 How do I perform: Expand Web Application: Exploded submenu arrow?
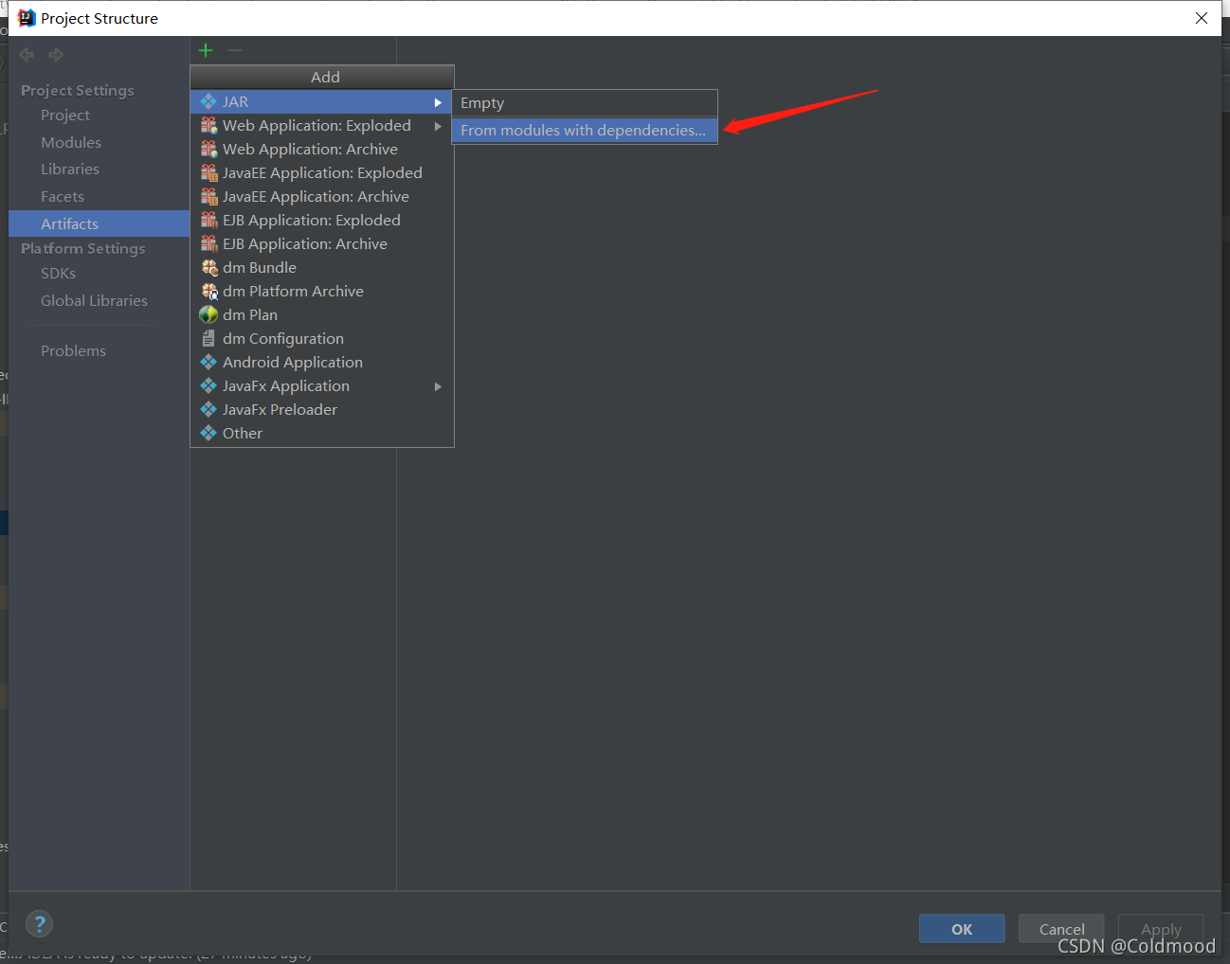438,126
